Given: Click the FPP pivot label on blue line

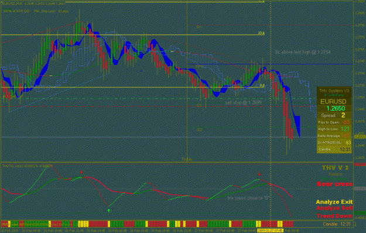Looking at the screenshot, I should 199,67.
